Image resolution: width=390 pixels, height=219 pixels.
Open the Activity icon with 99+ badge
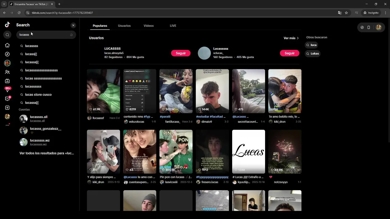click(7, 90)
